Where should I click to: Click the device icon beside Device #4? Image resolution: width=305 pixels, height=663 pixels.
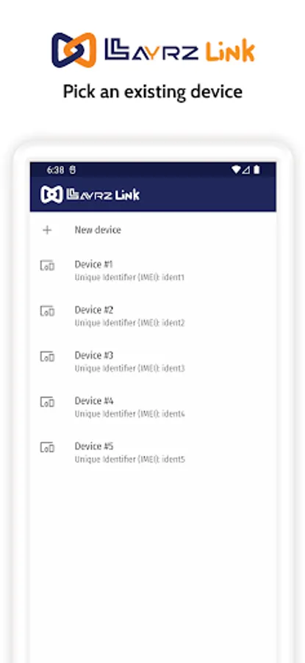[47, 401]
